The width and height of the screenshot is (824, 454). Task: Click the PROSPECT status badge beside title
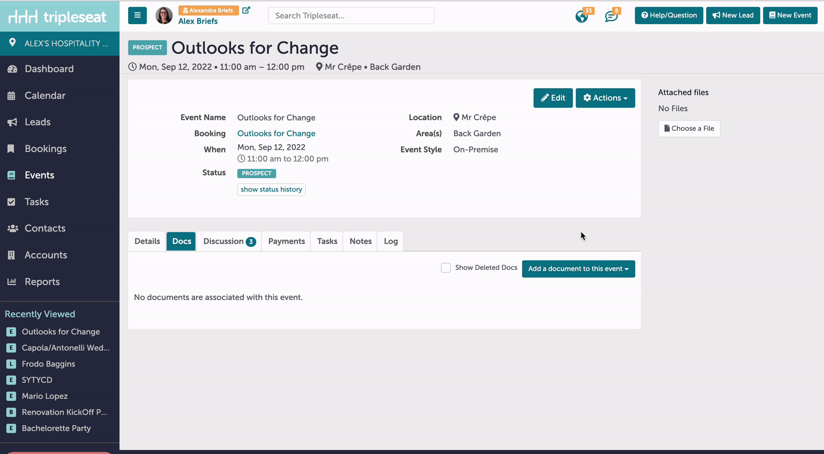coord(147,48)
